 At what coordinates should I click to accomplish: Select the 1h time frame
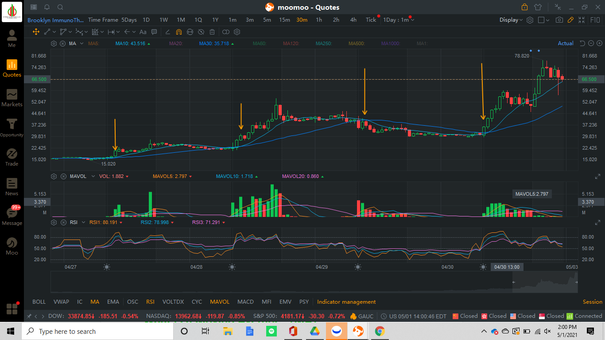pyautogui.click(x=319, y=20)
